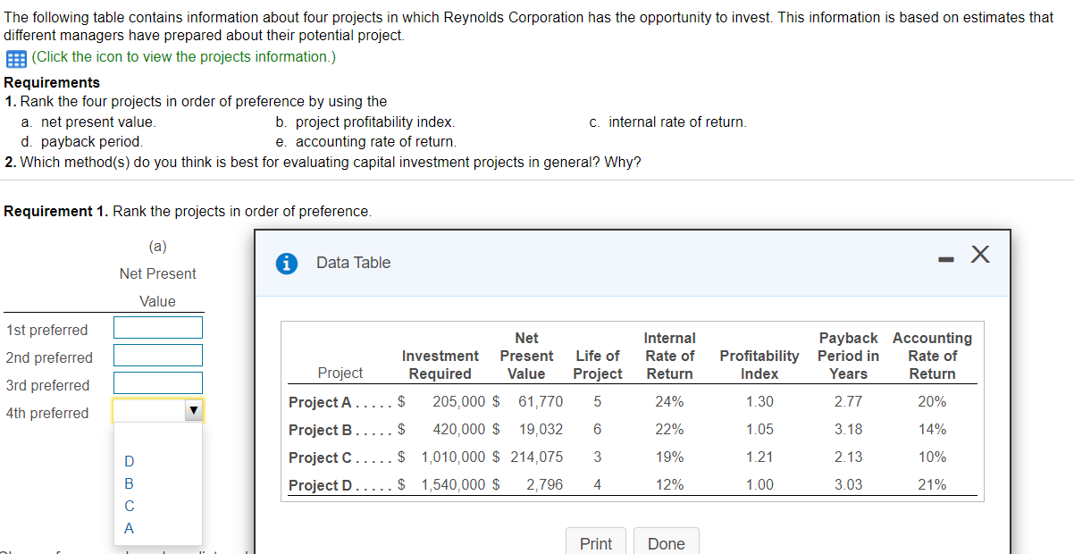Click the Project D row label
1074x554 pixels.
321,485
